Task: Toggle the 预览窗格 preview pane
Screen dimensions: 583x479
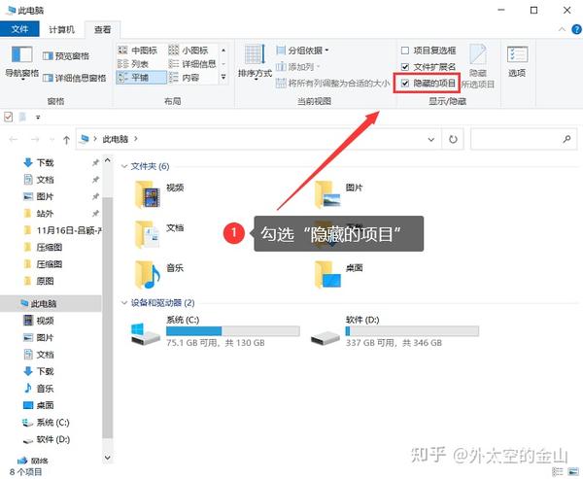Action: pos(66,56)
